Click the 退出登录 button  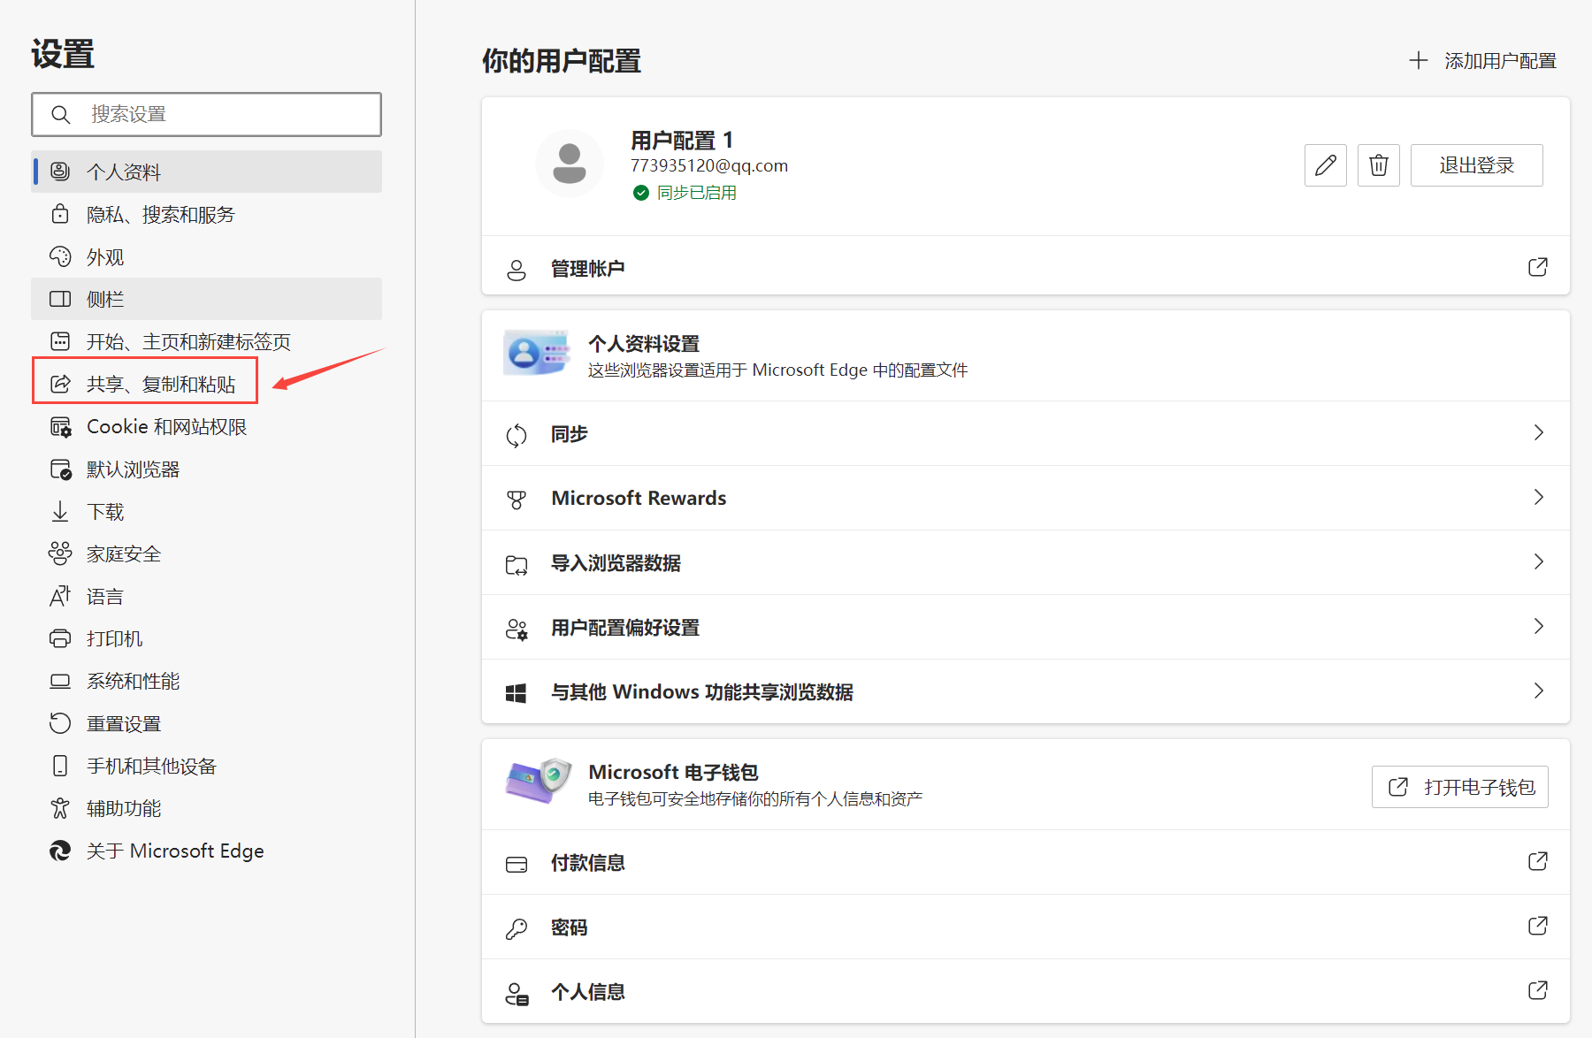(1476, 165)
